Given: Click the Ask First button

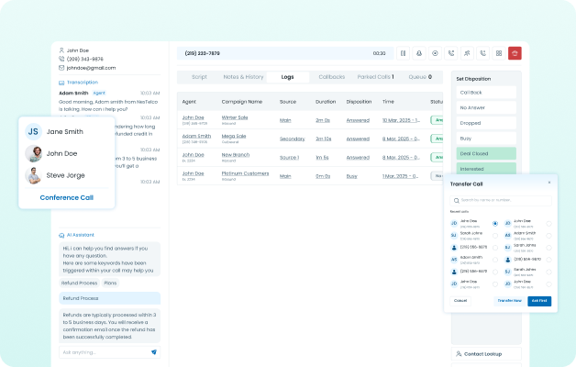Looking at the screenshot, I should (539, 301).
